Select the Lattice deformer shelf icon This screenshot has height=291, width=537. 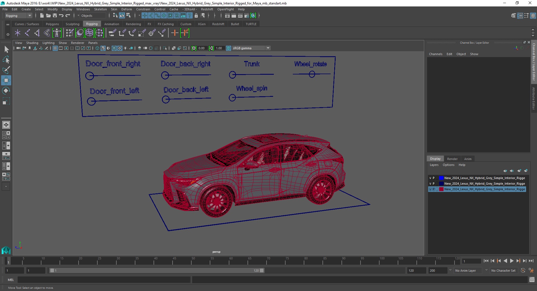coord(89,33)
